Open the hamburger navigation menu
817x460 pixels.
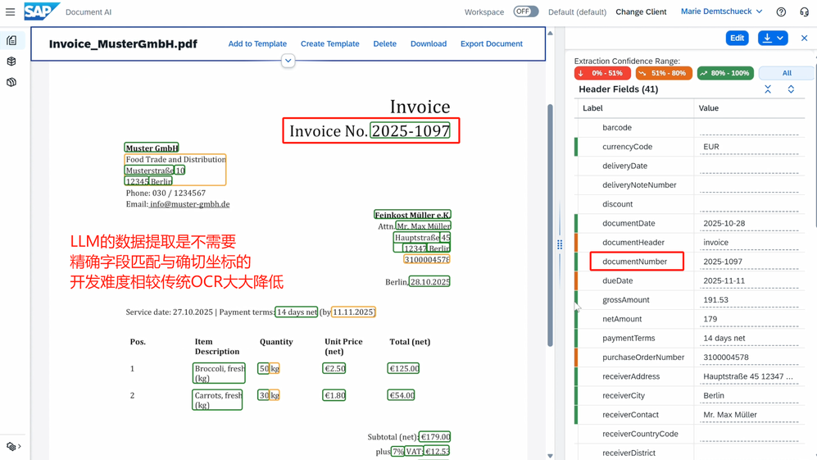pyautogui.click(x=10, y=11)
